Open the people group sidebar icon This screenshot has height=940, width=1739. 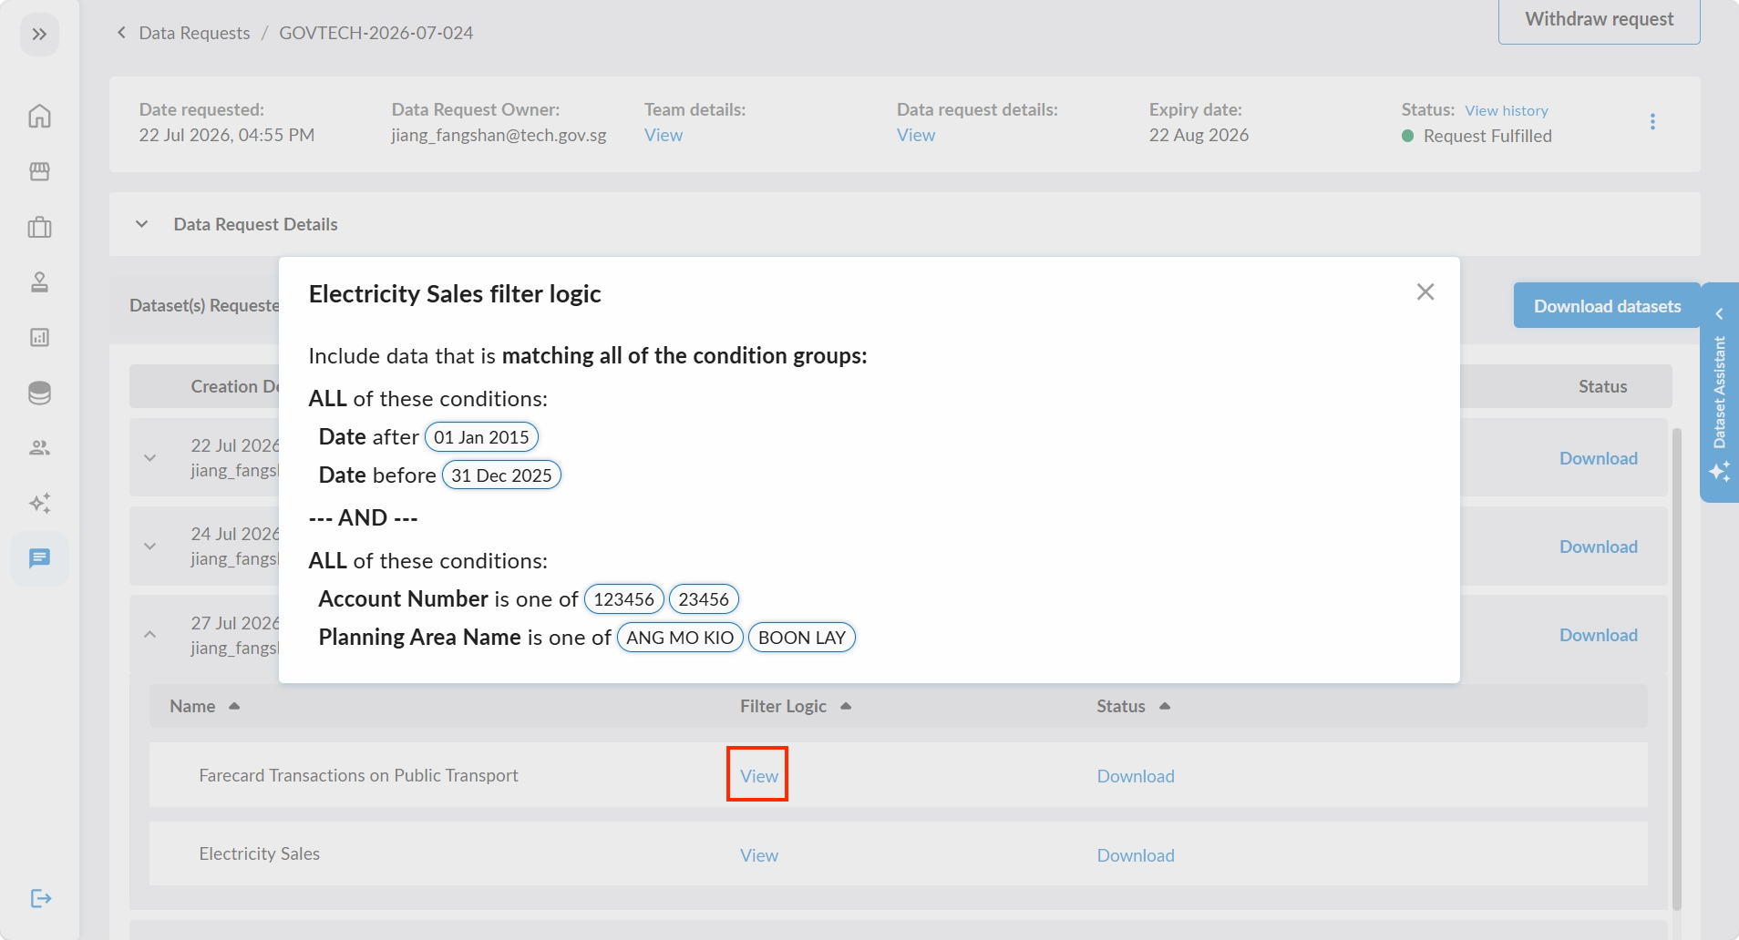click(x=39, y=448)
